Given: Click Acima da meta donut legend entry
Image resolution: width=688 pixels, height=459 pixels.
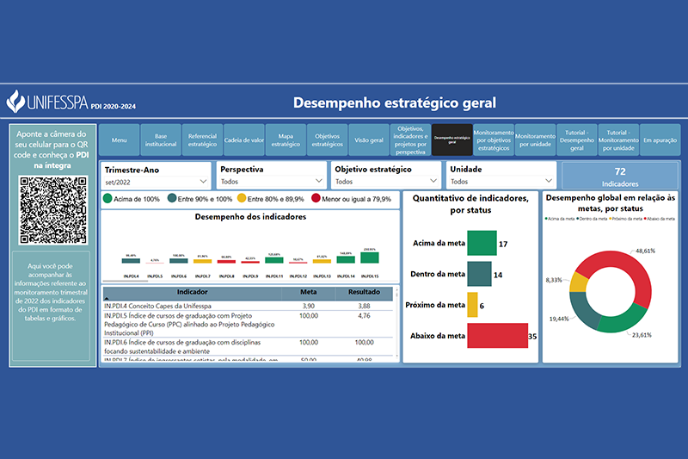Looking at the screenshot, I should [x=560, y=219].
